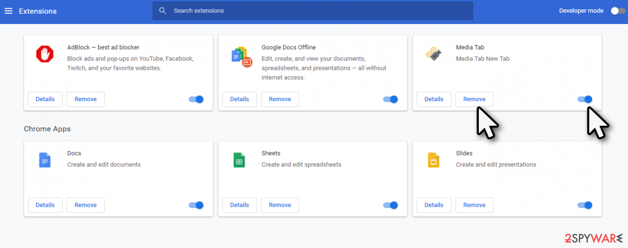Disable Google Docs Offline toggle
Screen dimensions: 628x248
coord(391,99)
